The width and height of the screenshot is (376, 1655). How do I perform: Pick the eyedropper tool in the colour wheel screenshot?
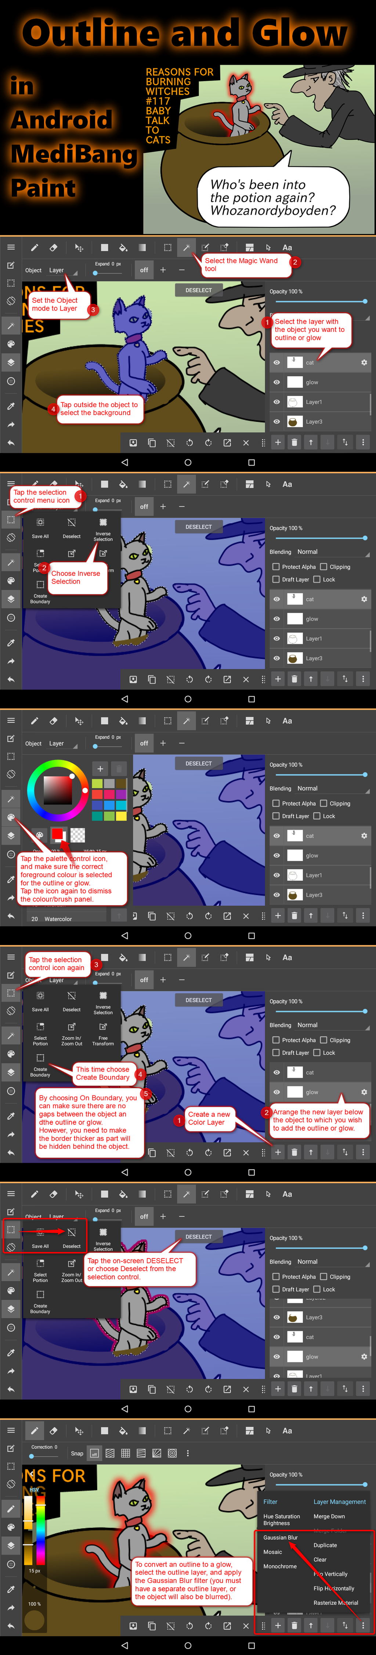(x=11, y=879)
